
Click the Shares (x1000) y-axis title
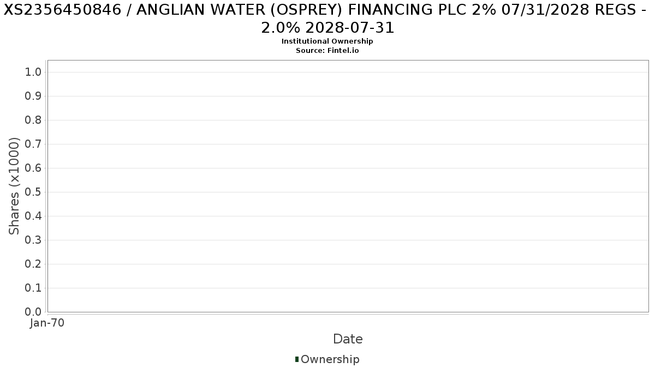pyautogui.click(x=15, y=186)
